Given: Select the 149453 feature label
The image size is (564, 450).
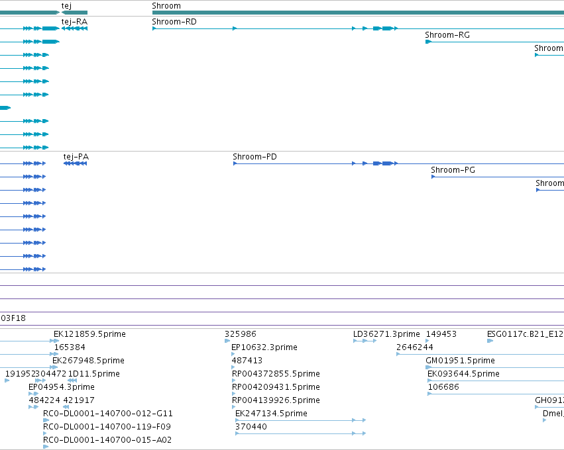Looking at the screenshot, I should point(441,334).
